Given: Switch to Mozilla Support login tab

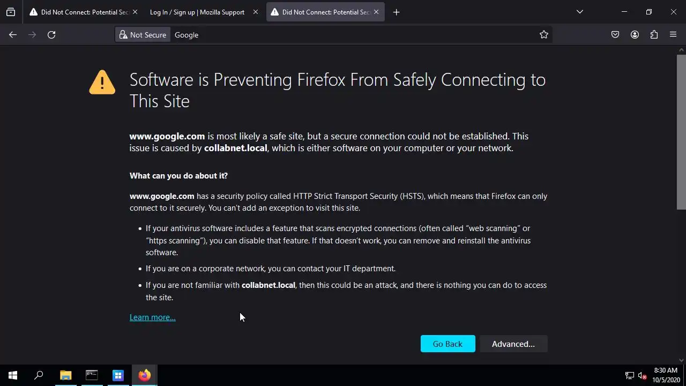Looking at the screenshot, I should click(x=197, y=12).
